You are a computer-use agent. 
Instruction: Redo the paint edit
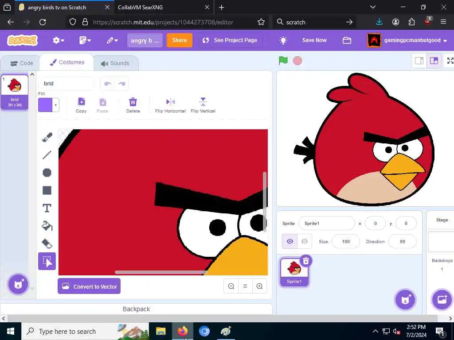coord(121,84)
